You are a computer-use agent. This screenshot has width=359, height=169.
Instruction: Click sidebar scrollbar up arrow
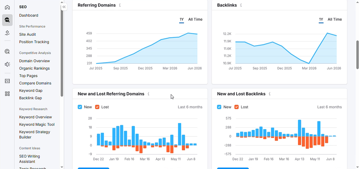click(62, 2)
